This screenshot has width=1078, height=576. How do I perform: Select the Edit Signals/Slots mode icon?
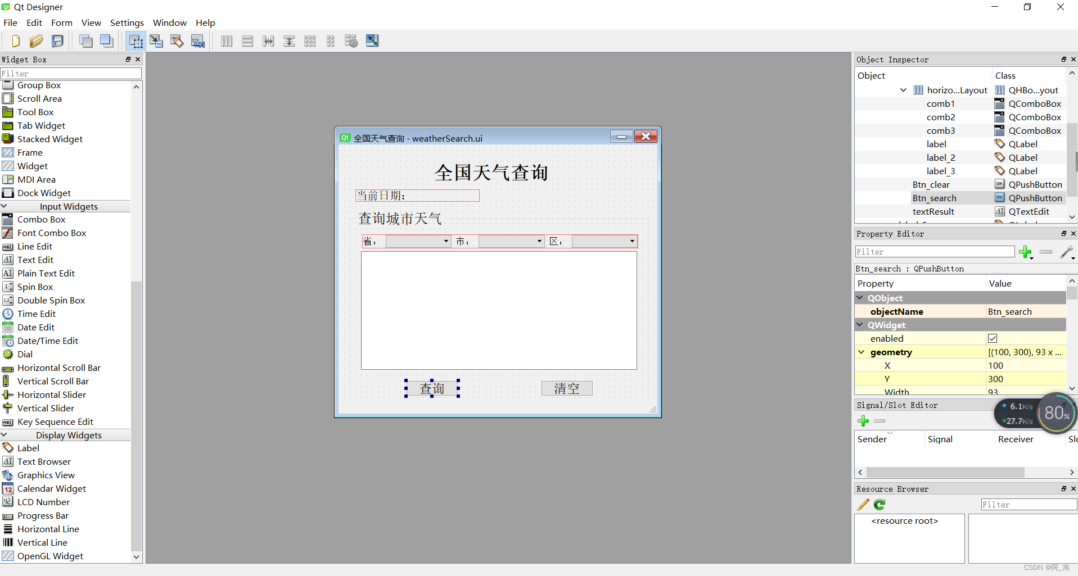point(156,41)
